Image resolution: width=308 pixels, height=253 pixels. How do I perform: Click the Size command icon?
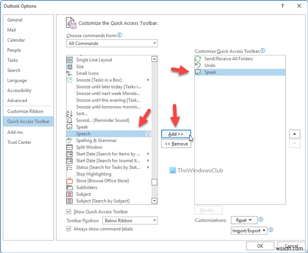[70, 66]
